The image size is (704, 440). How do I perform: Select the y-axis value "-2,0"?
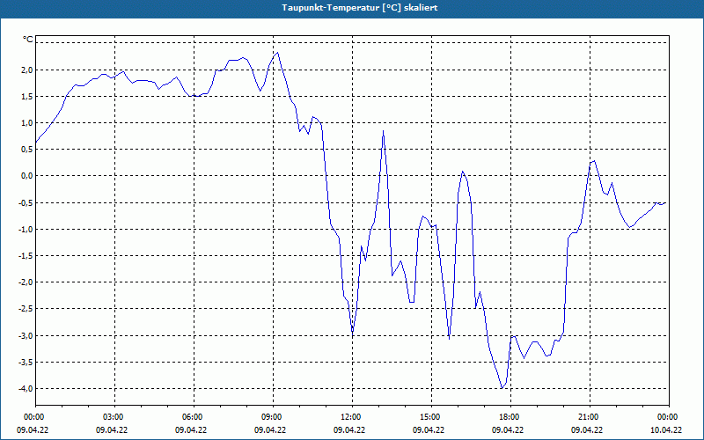pos(26,282)
